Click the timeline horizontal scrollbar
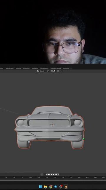 (x=53, y=180)
